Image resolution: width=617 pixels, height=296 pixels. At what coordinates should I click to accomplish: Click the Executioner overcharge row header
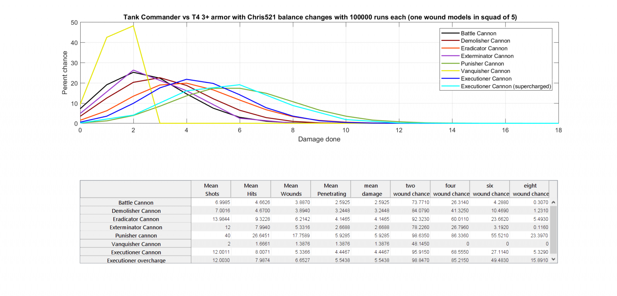pos(136,261)
